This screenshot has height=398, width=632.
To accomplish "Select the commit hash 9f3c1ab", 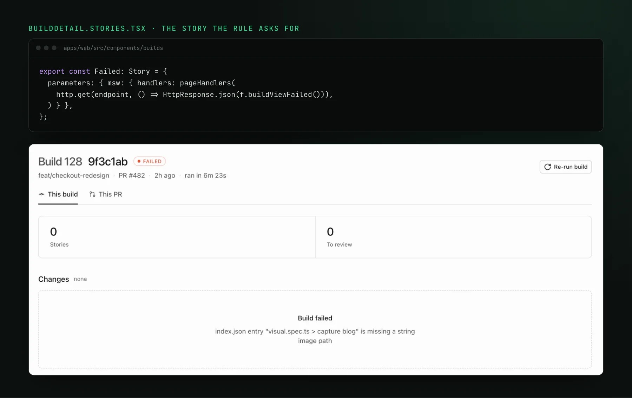I will (108, 162).
